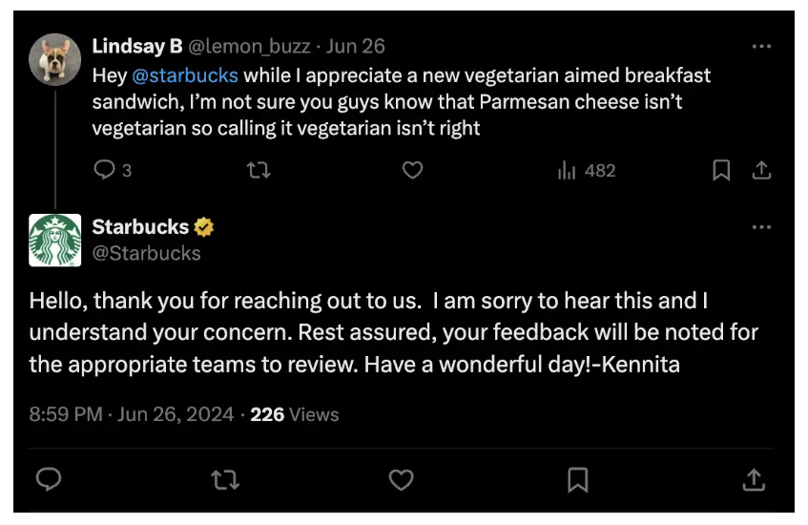The width and height of the screenshot is (808, 525).
Task: Open the @lemon_buzz handle
Action: (x=249, y=47)
